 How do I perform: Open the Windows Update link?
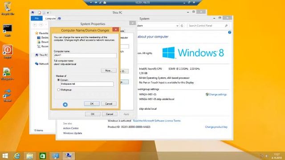tap(73, 133)
